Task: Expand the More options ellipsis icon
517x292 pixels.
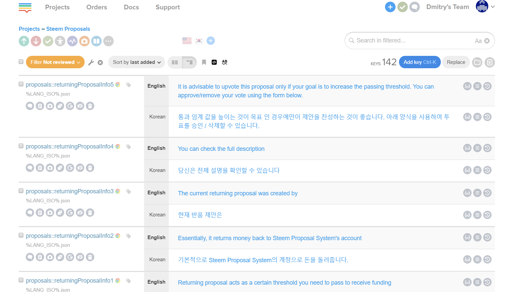Action: 109,41
